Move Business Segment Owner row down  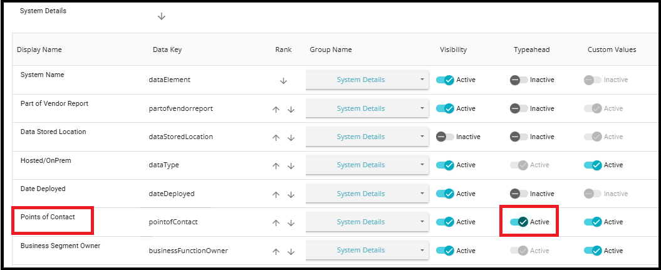pyautogui.click(x=291, y=251)
